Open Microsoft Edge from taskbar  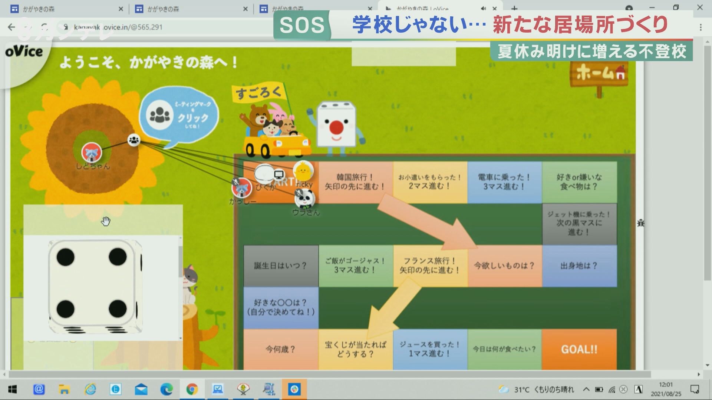click(x=167, y=389)
